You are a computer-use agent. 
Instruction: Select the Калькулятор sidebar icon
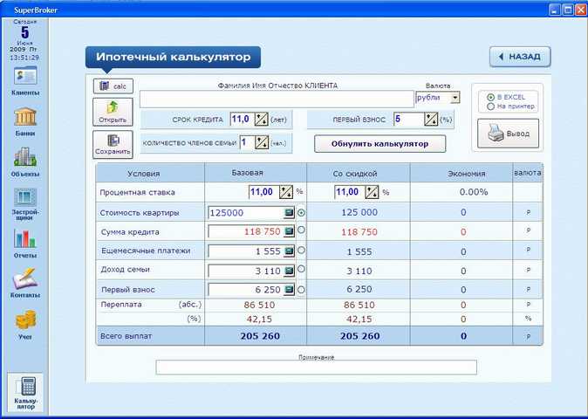25,392
